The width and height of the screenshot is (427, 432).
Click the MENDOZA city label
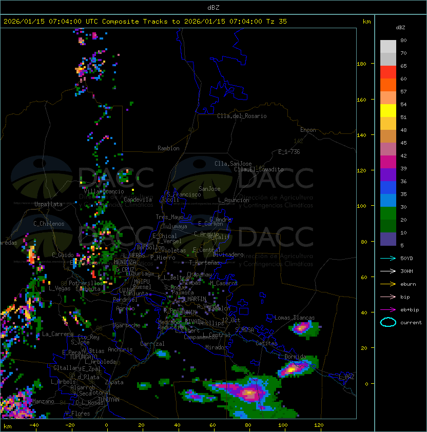125,262
